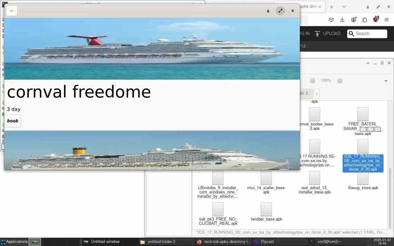Click the file manager status bar text
This screenshot has height=246, width=394.
[291, 232]
